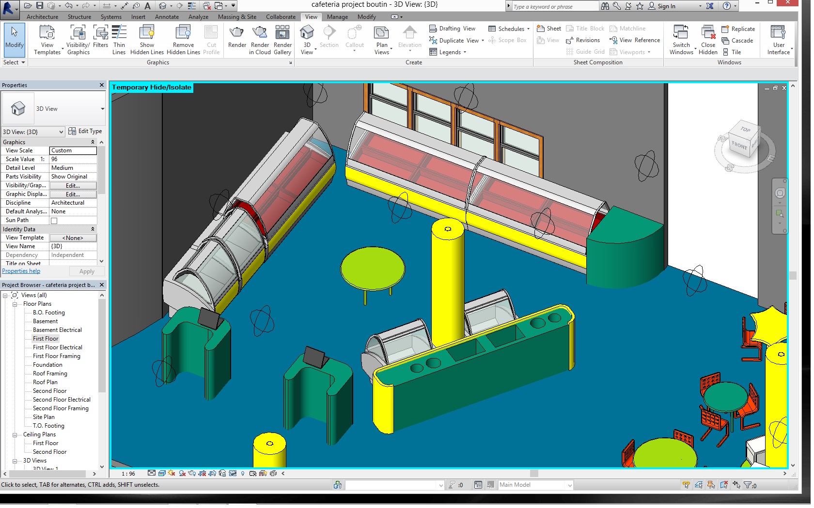This screenshot has width=814, height=508.
Task: Click the Open folder icon
Action: [x=28, y=6]
